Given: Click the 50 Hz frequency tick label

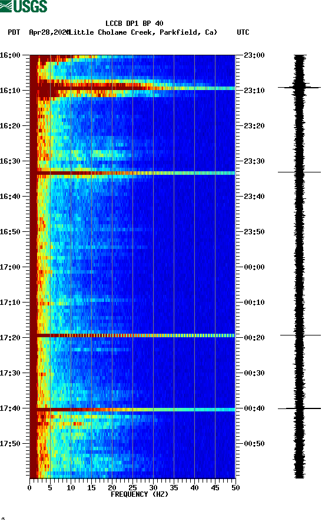Looking at the screenshot, I should 236,488.
